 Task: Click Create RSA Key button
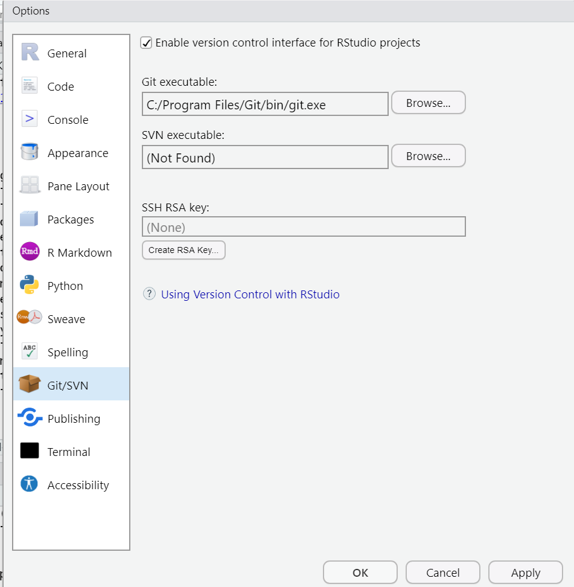click(183, 249)
